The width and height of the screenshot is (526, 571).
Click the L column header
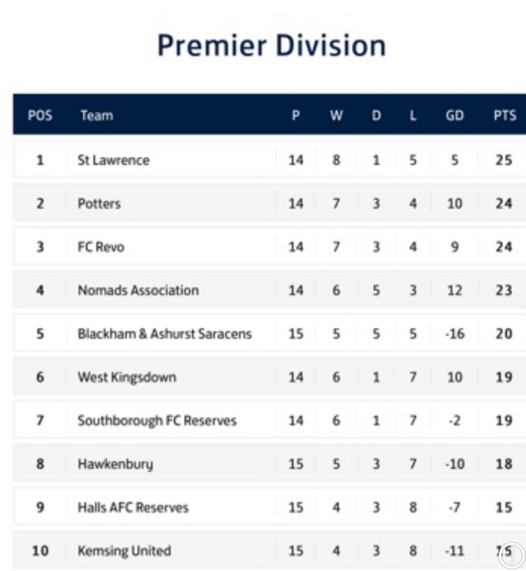tap(413, 116)
